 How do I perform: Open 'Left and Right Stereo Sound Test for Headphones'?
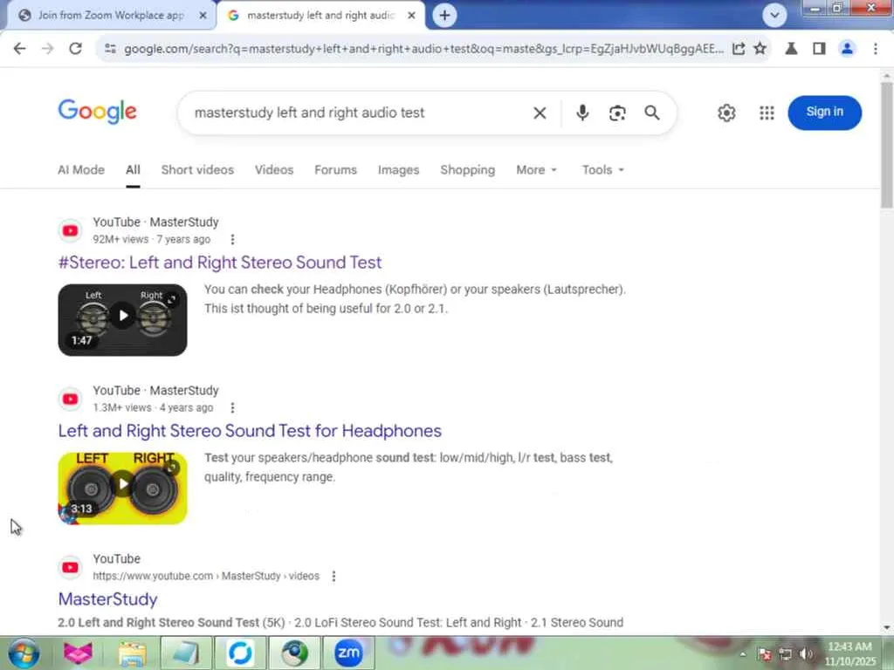point(250,431)
